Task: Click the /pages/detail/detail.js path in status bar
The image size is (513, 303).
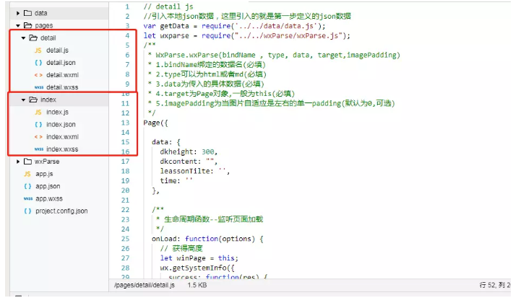Action: pos(144,286)
